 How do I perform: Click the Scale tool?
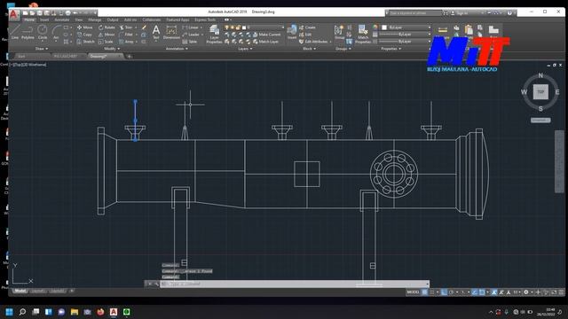(106, 42)
